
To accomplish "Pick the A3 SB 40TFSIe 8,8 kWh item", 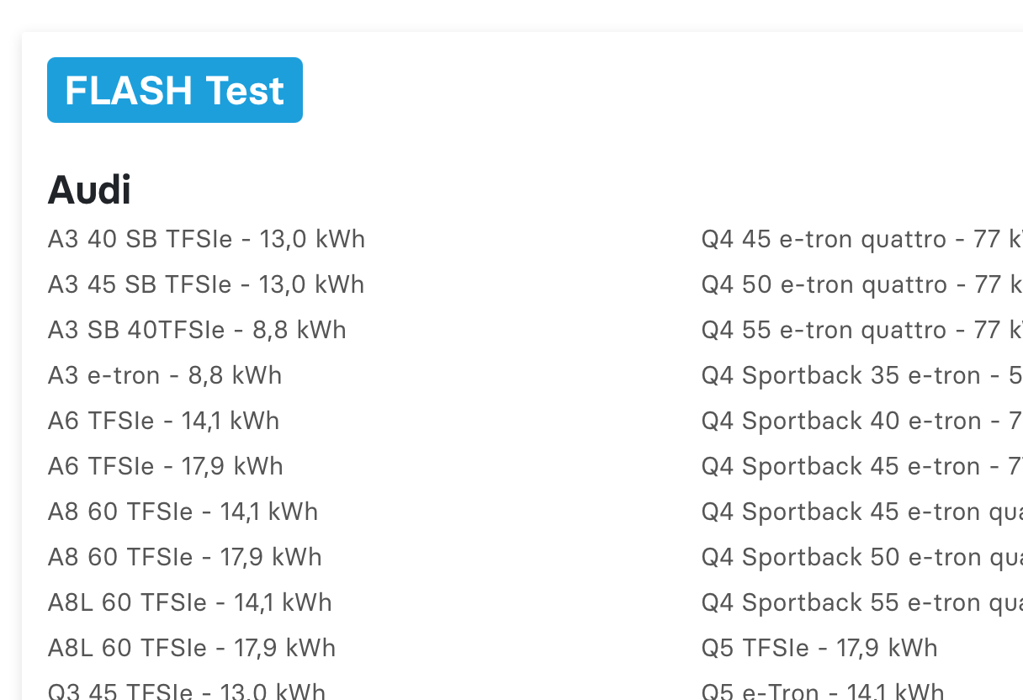I will (197, 331).
